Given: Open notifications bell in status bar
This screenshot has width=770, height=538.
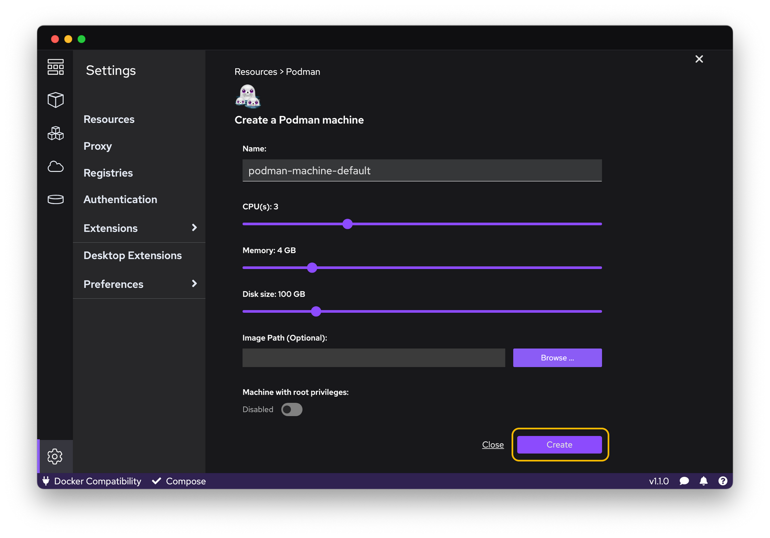Looking at the screenshot, I should [703, 481].
